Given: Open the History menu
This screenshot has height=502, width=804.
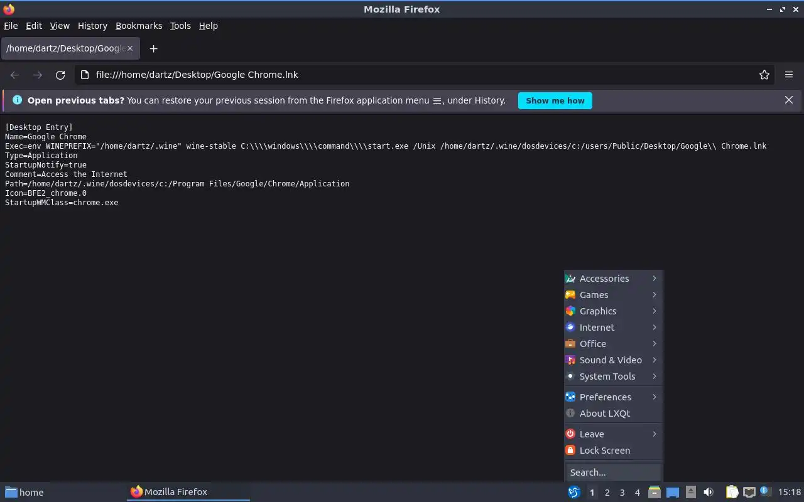Looking at the screenshot, I should [x=92, y=26].
